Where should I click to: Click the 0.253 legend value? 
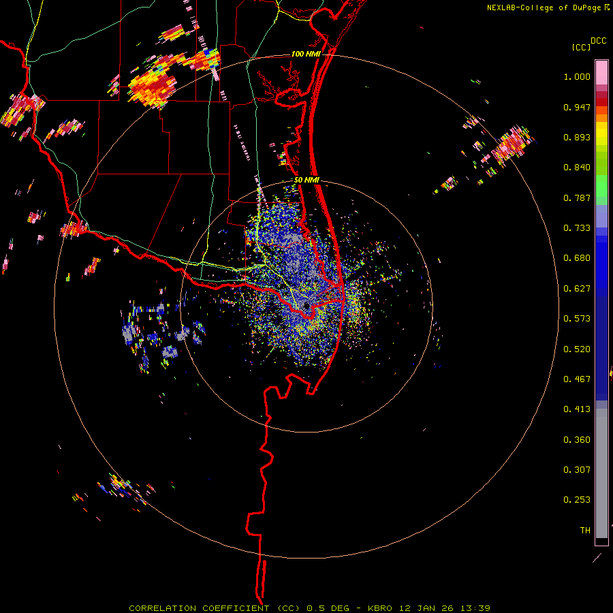[x=577, y=500]
